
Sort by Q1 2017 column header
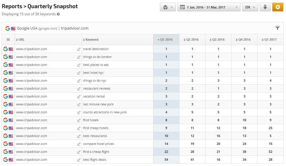pos(270,40)
